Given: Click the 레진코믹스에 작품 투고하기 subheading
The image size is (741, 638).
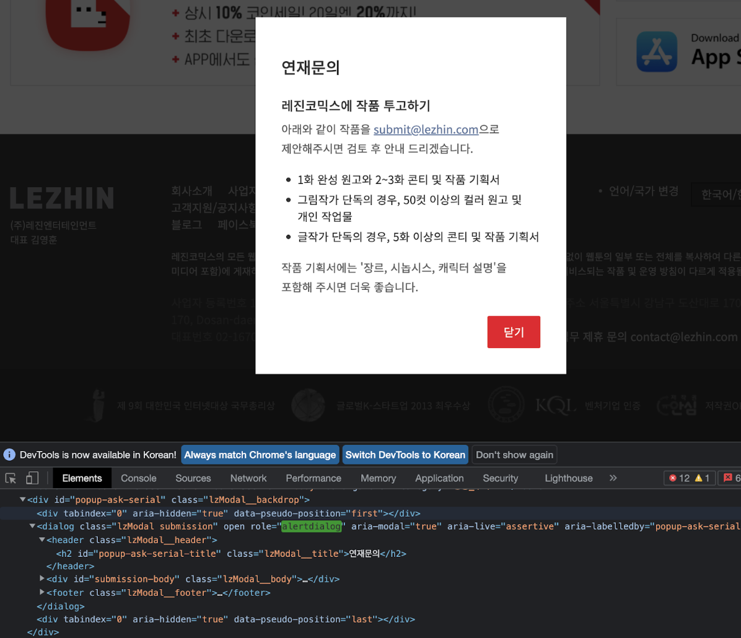Looking at the screenshot, I should click(x=356, y=105).
